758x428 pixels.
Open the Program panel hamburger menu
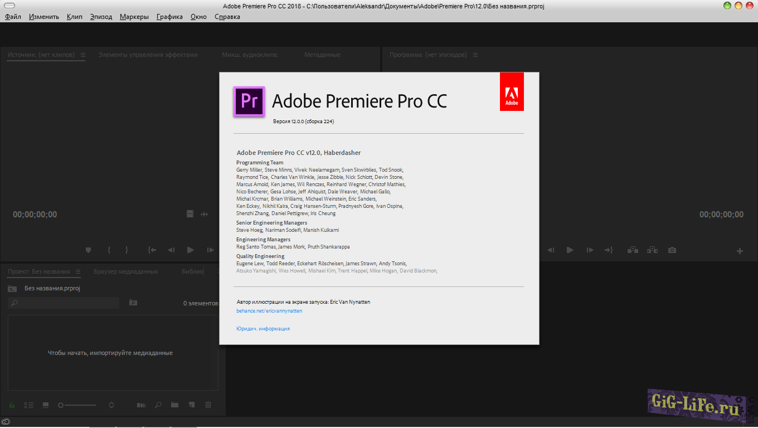[475, 55]
